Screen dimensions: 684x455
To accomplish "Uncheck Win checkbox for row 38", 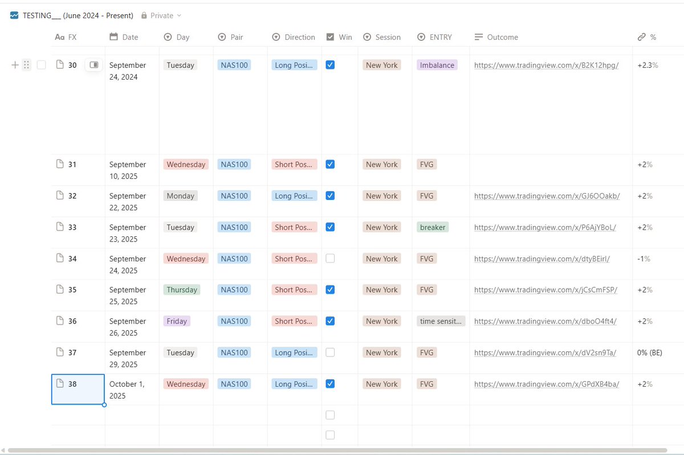I will 330,383.
